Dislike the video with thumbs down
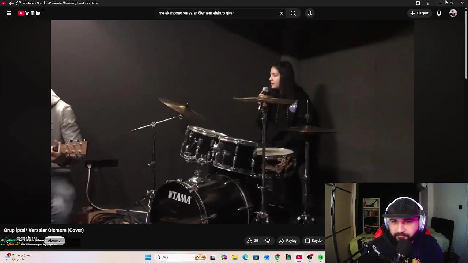 point(268,241)
